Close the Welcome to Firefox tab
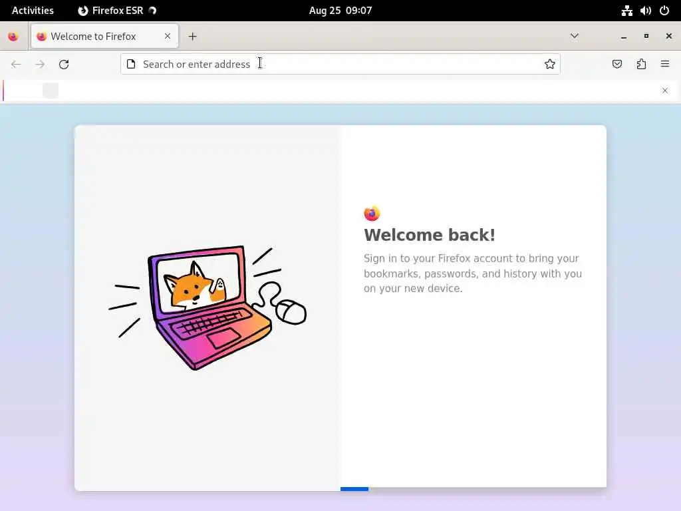Viewport: 681px width, 511px height. (x=168, y=37)
